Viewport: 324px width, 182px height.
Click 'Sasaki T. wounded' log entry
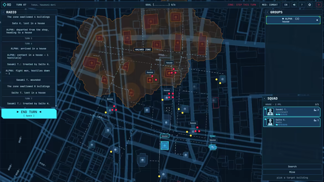coord(28,80)
